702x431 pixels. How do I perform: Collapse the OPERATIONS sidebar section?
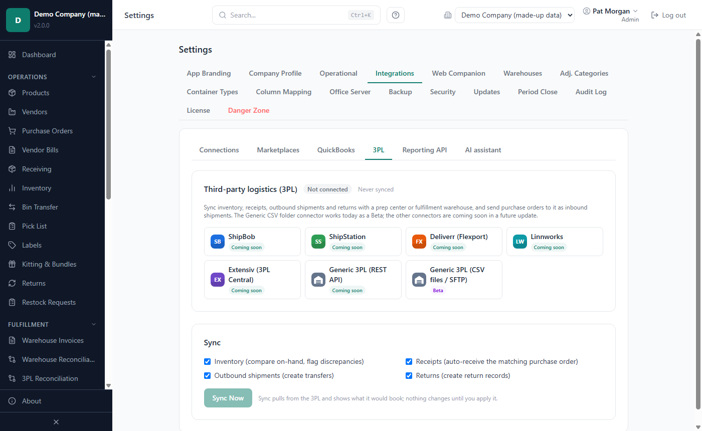(x=52, y=77)
